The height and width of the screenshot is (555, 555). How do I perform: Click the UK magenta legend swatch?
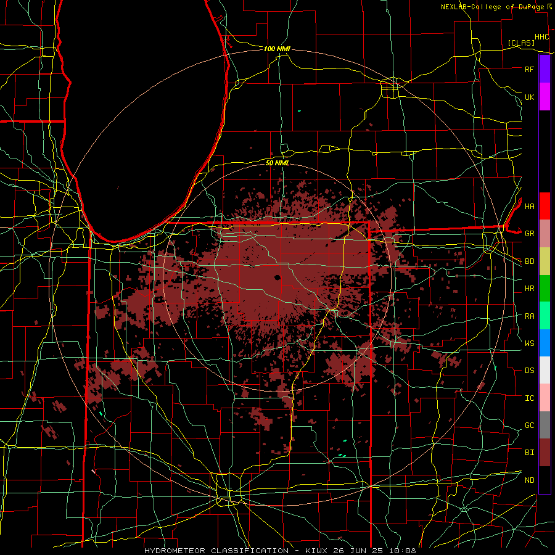545,97
